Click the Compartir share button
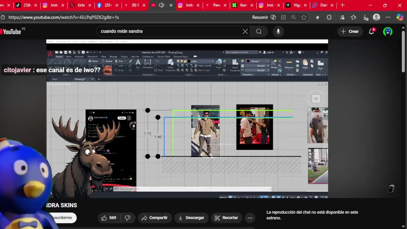 (x=154, y=218)
